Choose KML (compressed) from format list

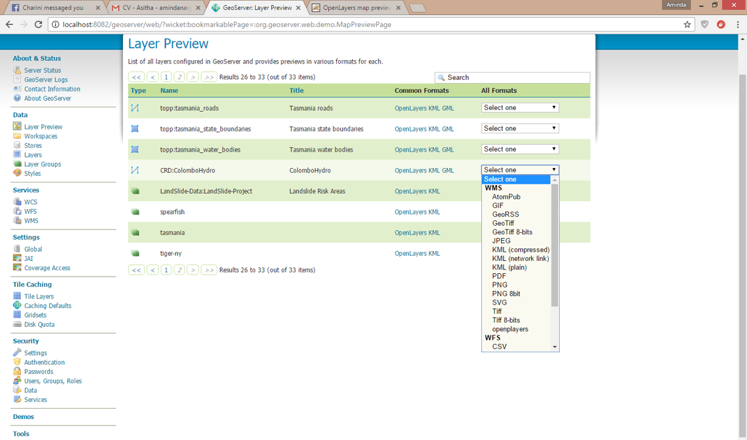click(521, 250)
